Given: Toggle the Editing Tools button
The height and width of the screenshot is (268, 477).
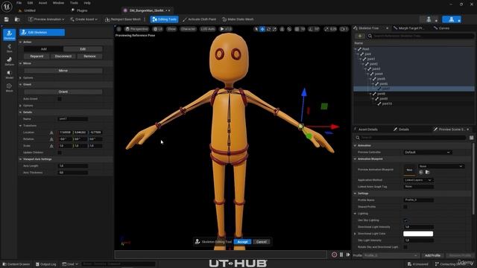Looking at the screenshot, I should tap(164, 19).
